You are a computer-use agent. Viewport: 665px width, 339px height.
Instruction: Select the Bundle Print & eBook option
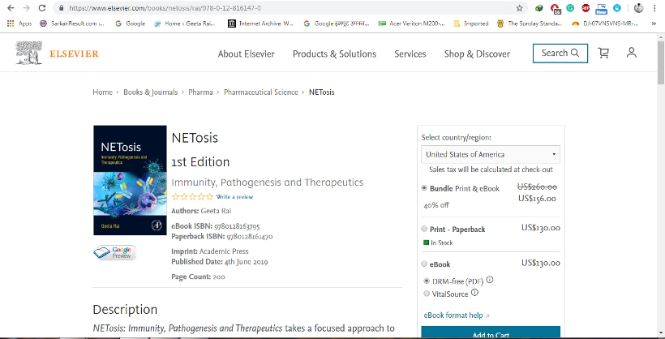pos(424,188)
